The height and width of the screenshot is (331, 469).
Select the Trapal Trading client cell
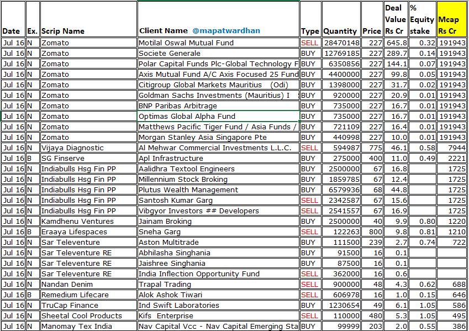pos(218,285)
